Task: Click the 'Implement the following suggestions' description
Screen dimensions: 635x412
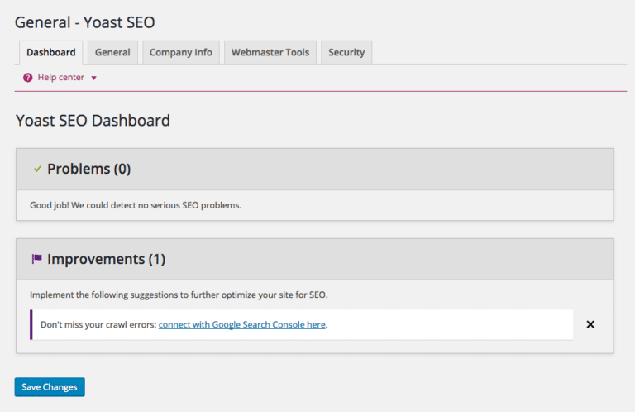Action: coord(184,295)
